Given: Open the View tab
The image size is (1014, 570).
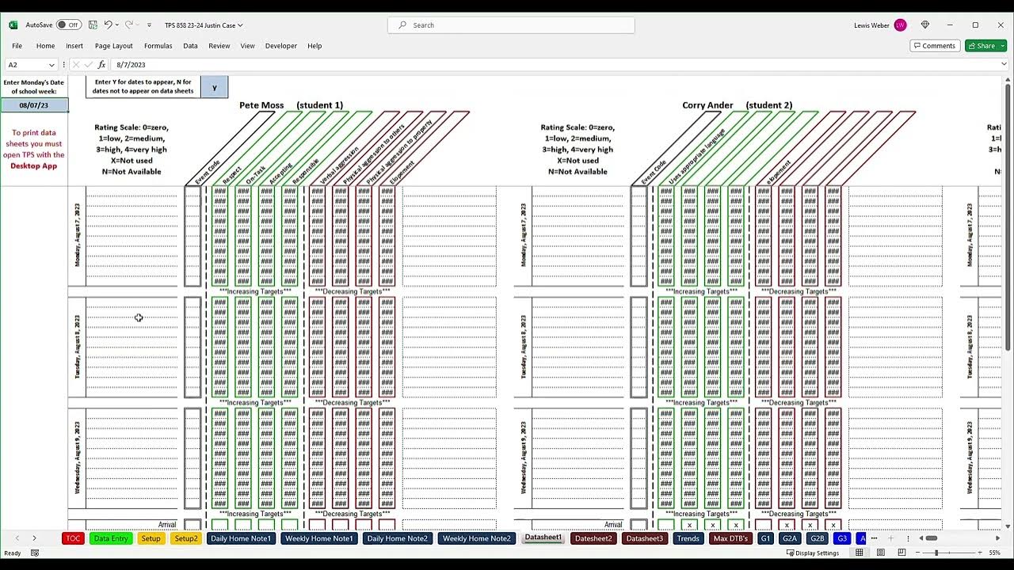Looking at the screenshot, I should [x=247, y=46].
